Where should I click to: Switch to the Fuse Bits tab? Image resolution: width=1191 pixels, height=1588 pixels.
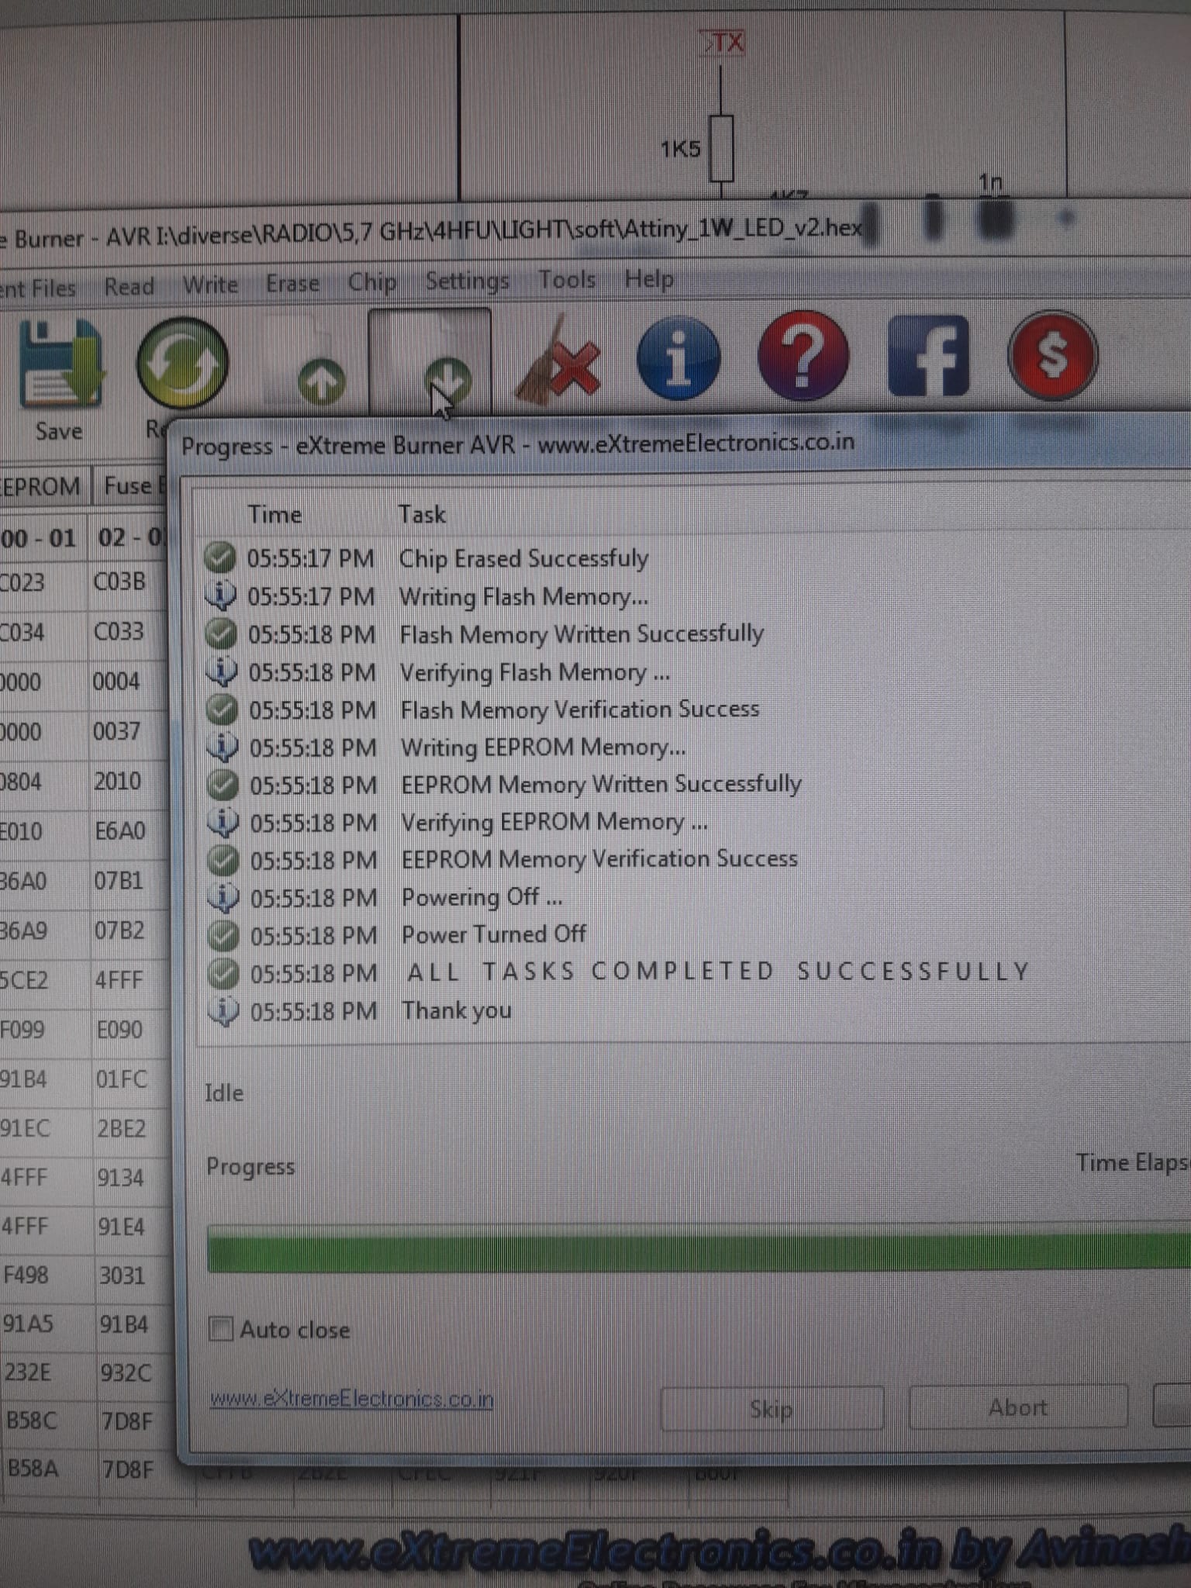click(x=132, y=485)
